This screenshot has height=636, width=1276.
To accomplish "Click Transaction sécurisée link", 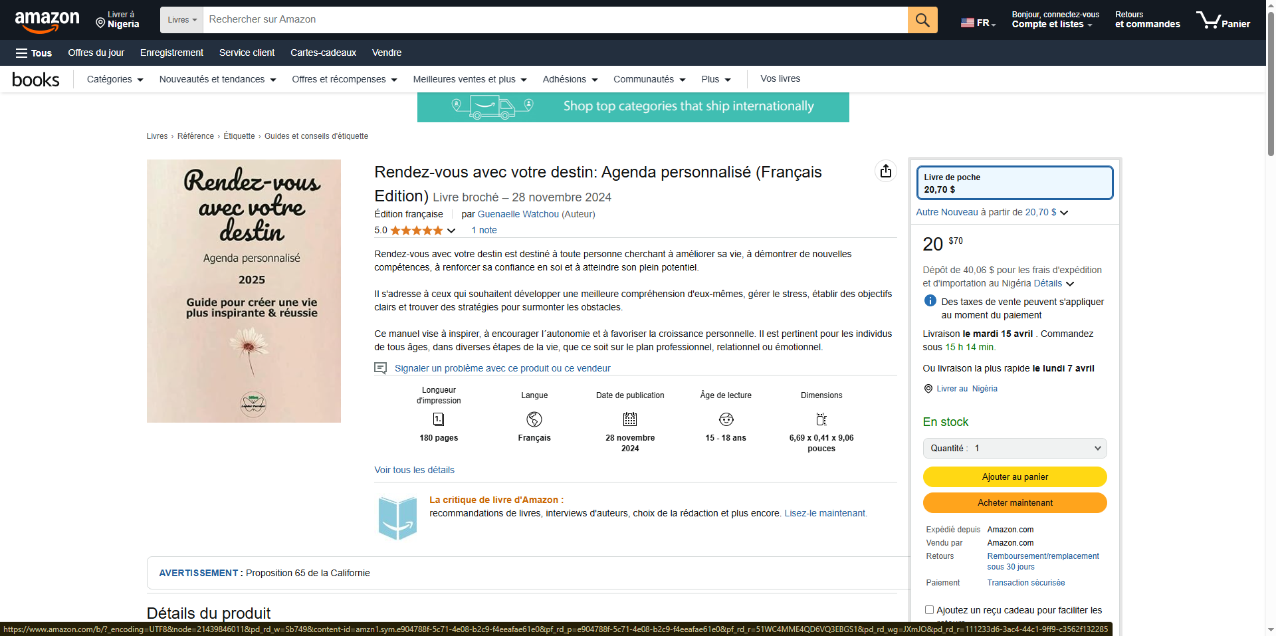I will (1025, 583).
